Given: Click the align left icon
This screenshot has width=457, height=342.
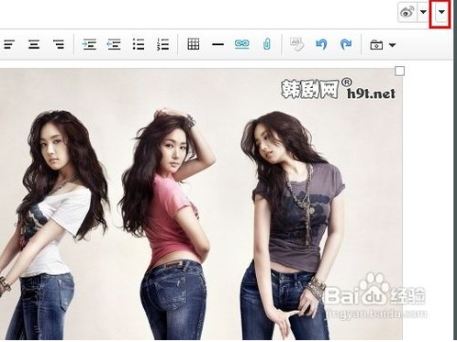Looking at the screenshot, I should pyautogui.click(x=9, y=45).
